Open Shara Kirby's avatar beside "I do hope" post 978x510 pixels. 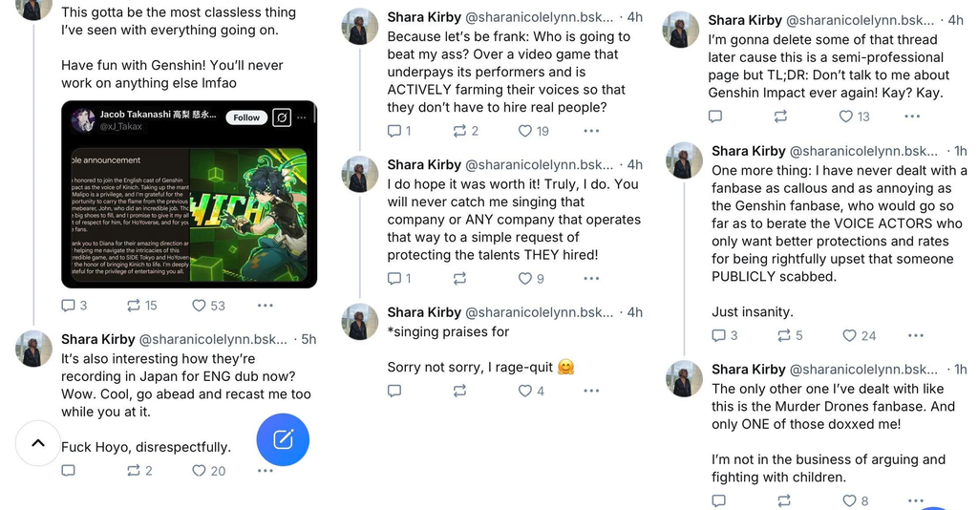click(360, 174)
